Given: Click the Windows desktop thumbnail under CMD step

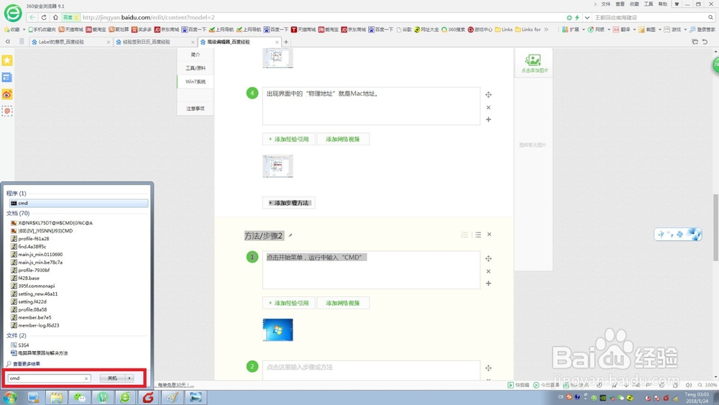Looking at the screenshot, I should (x=278, y=329).
